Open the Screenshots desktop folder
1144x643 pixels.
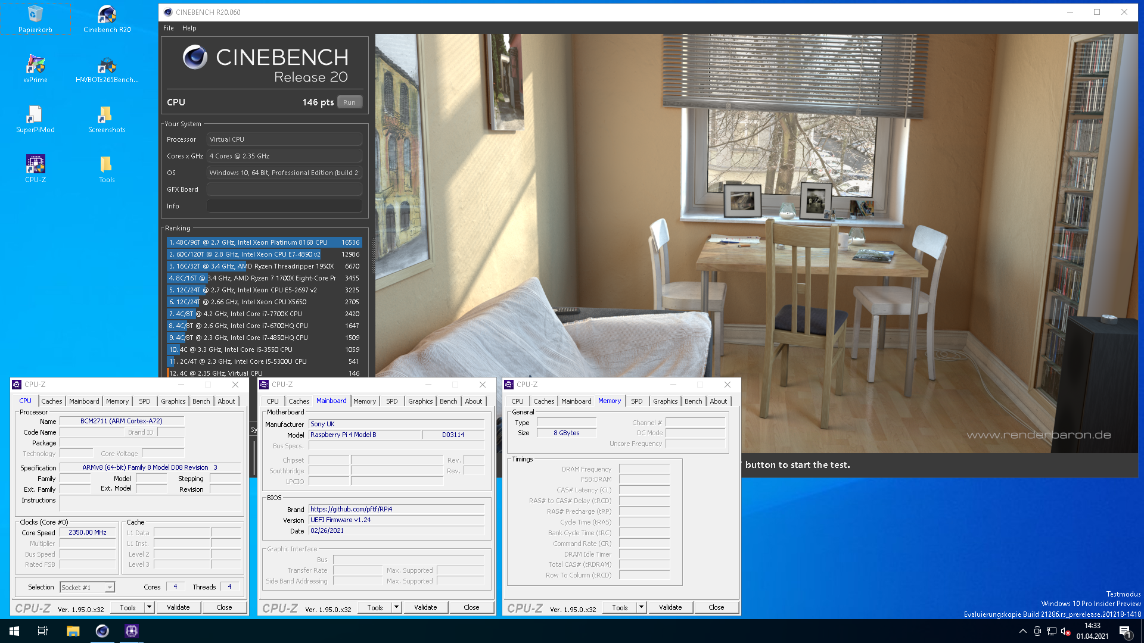click(x=107, y=119)
